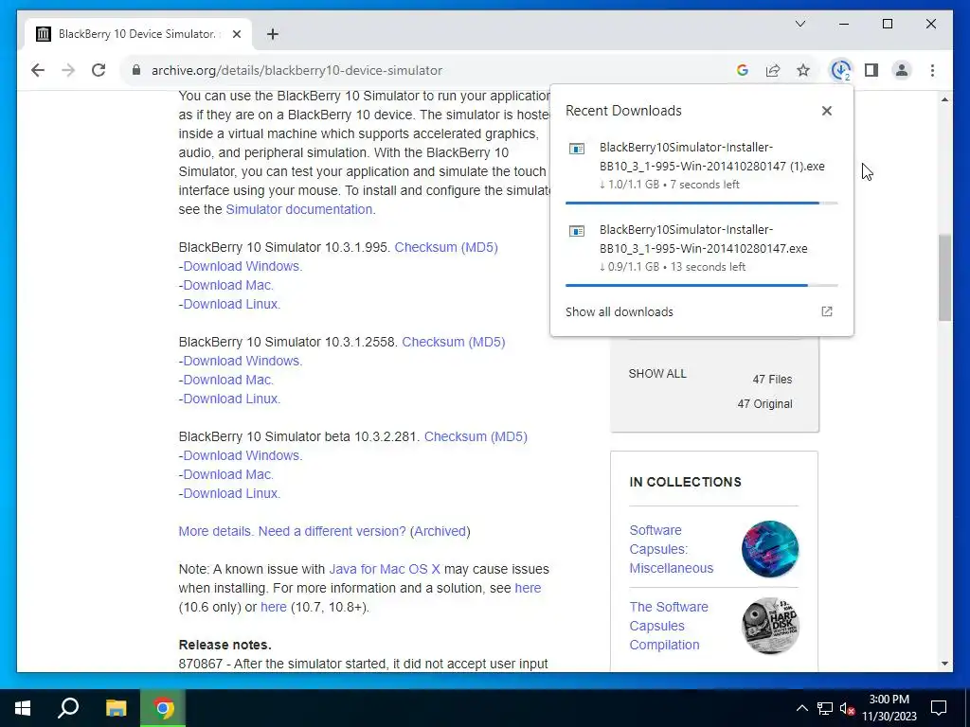Open the network status tray icon

(x=825, y=708)
